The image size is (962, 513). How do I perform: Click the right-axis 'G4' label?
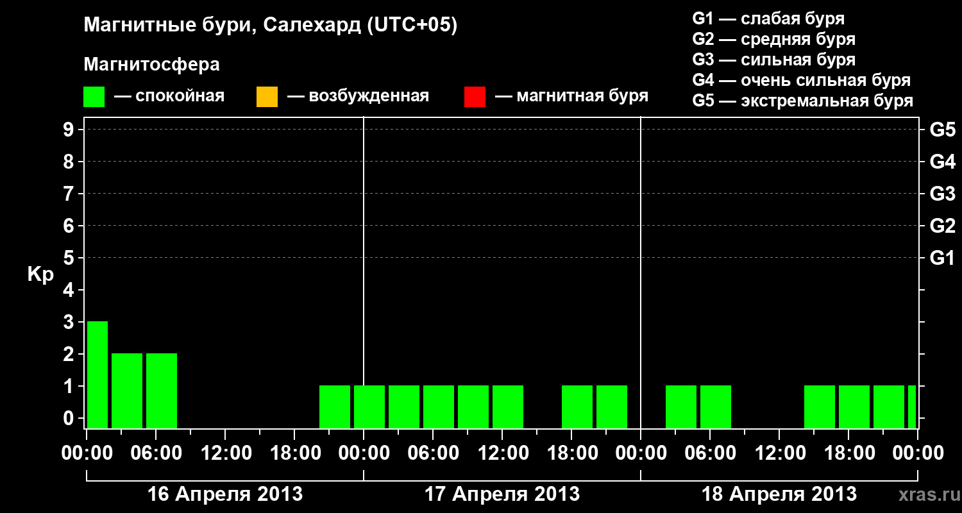coord(942,162)
